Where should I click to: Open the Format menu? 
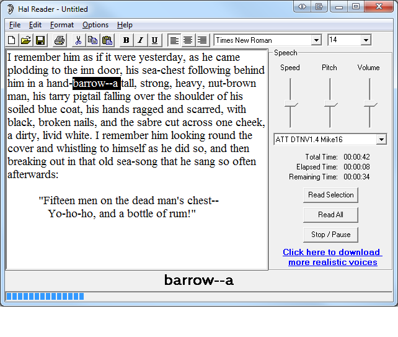click(x=61, y=25)
